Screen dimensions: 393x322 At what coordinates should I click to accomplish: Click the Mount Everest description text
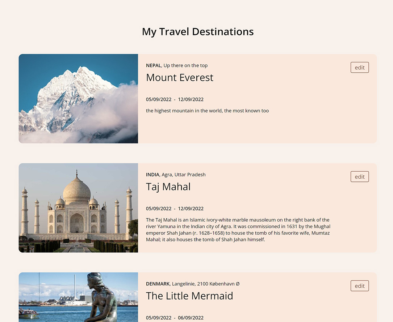[x=207, y=111]
